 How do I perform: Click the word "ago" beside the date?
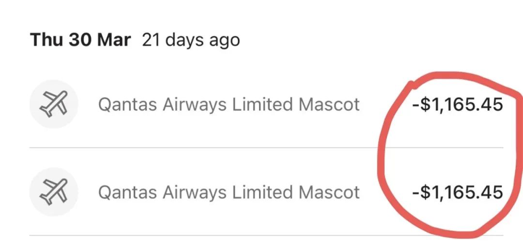point(224,41)
